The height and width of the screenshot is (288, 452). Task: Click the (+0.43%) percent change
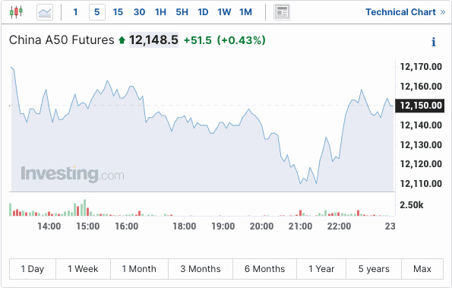242,40
